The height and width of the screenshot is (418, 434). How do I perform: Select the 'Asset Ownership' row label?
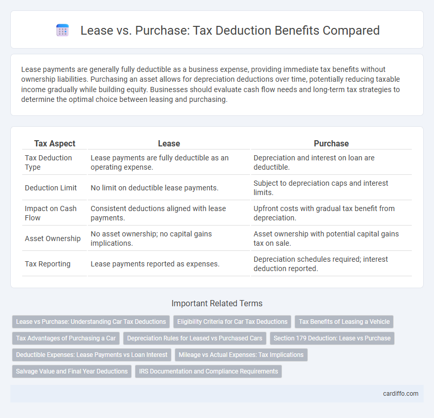click(53, 238)
